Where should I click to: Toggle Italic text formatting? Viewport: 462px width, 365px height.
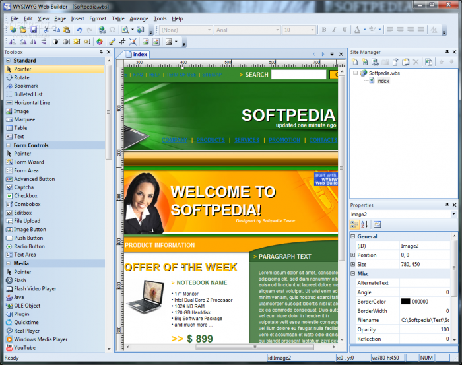point(333,30)
